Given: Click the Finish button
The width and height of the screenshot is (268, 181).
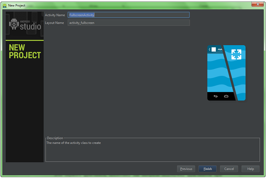Looking at the screenshot, I should tap(208, 169).
